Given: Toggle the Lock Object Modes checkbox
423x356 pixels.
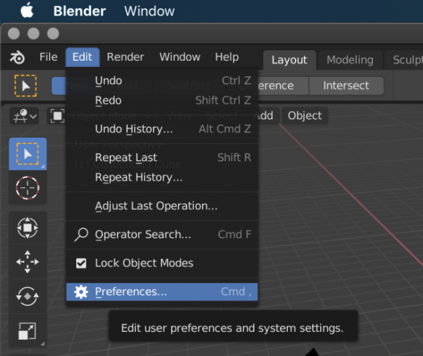Looking at the screenshot, I should click(81, 263).
